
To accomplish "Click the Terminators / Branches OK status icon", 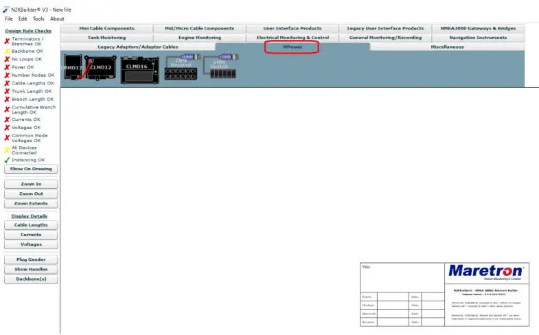I will [x=7, y=41].
